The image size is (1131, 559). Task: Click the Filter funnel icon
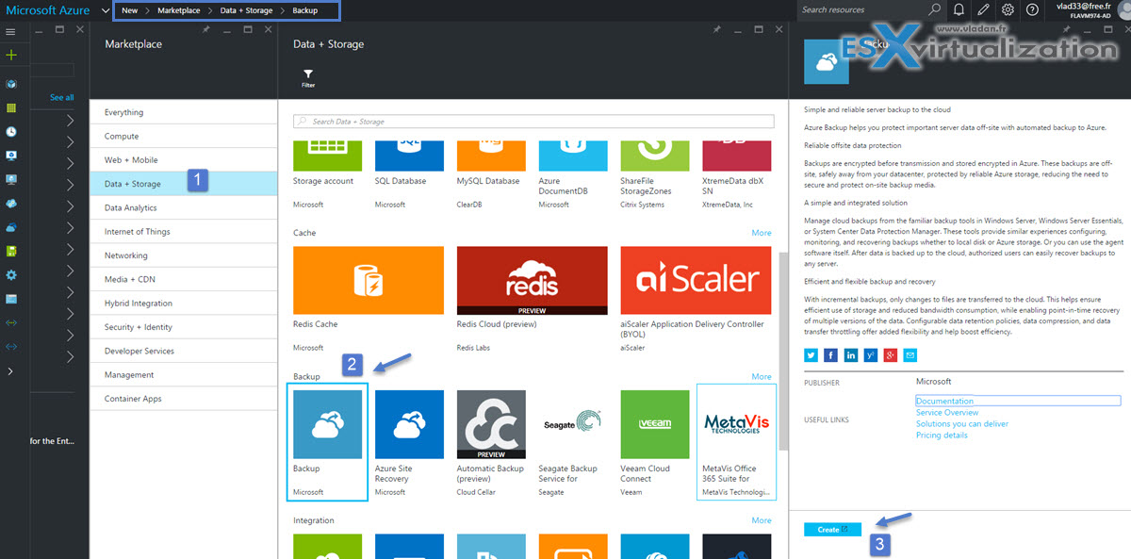click(x=308, y=78)
